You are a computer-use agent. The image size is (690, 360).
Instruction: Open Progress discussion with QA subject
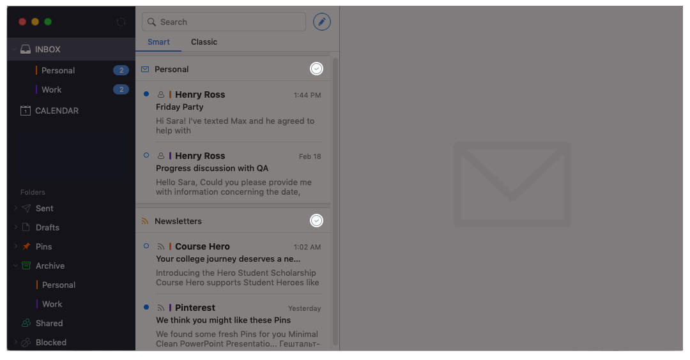pos(212,168)
